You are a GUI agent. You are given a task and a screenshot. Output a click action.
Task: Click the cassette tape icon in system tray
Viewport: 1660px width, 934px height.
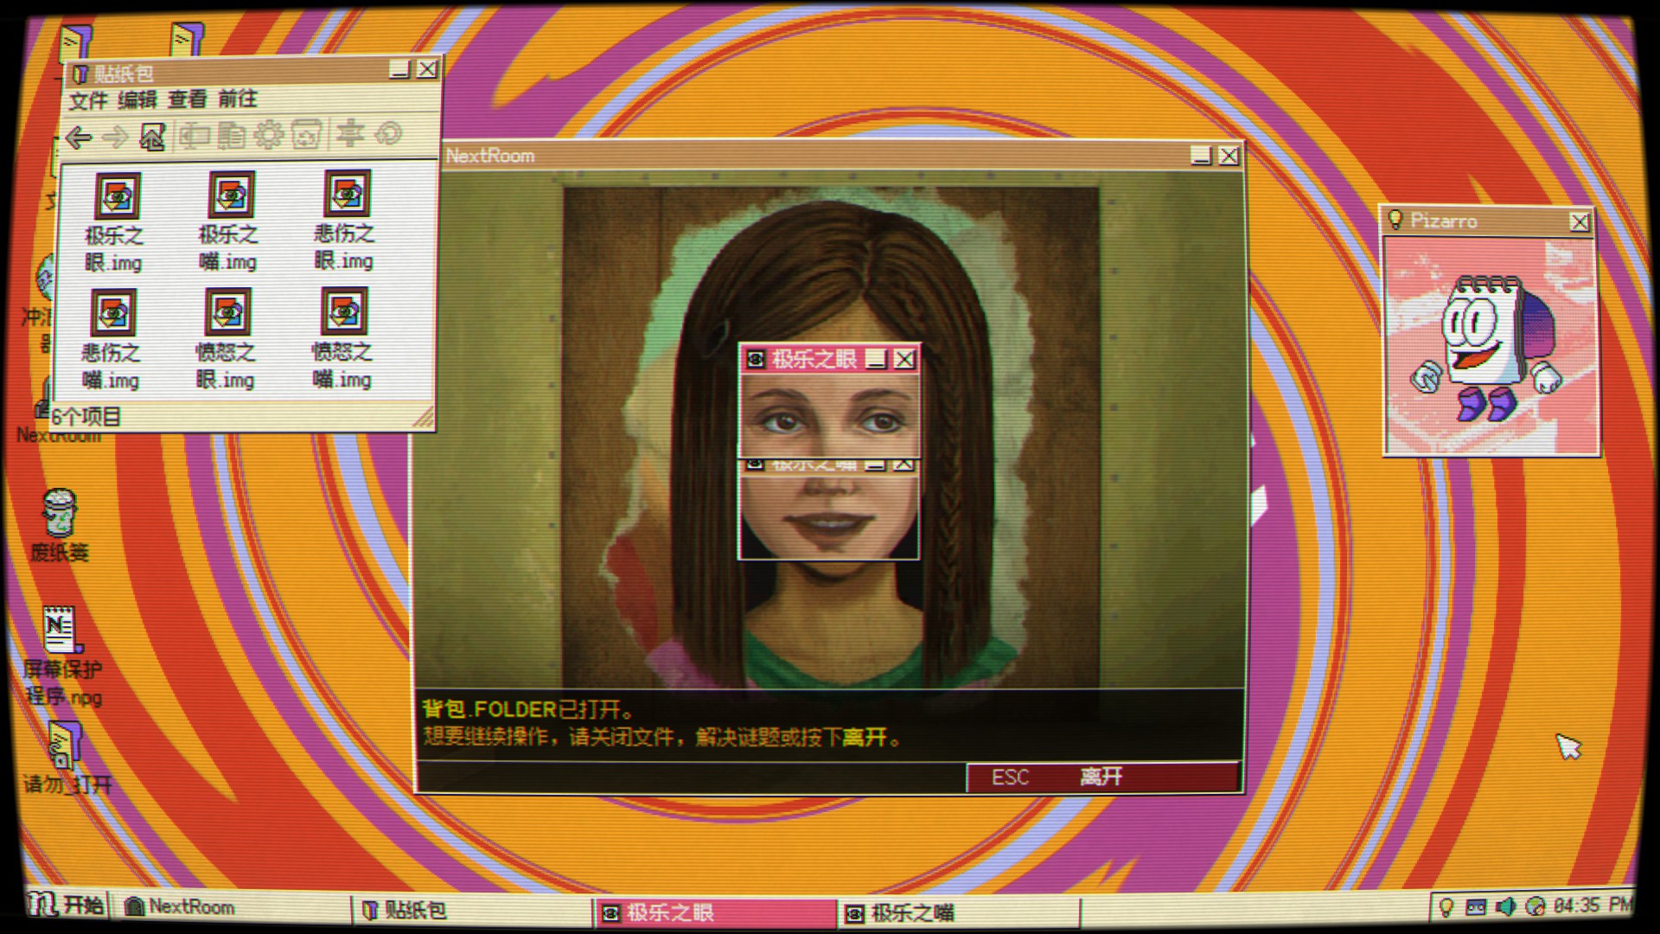(1476, 906)
